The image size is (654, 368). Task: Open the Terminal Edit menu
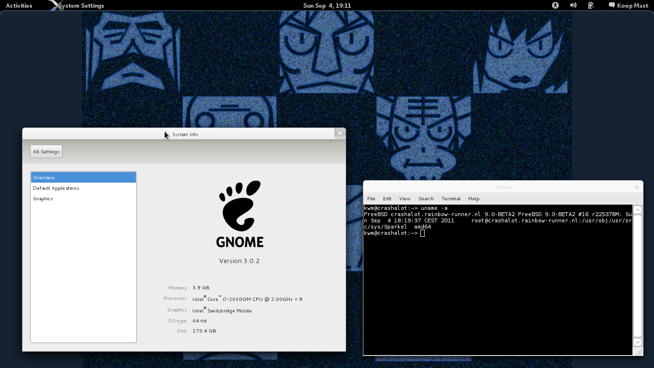tap(387, 198)
